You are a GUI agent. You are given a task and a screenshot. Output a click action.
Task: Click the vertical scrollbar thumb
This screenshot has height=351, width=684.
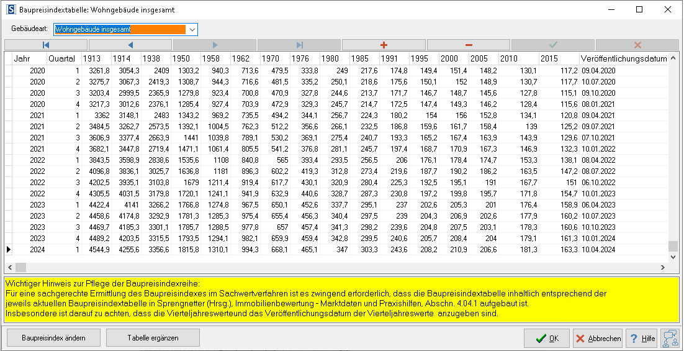(673, 246)
